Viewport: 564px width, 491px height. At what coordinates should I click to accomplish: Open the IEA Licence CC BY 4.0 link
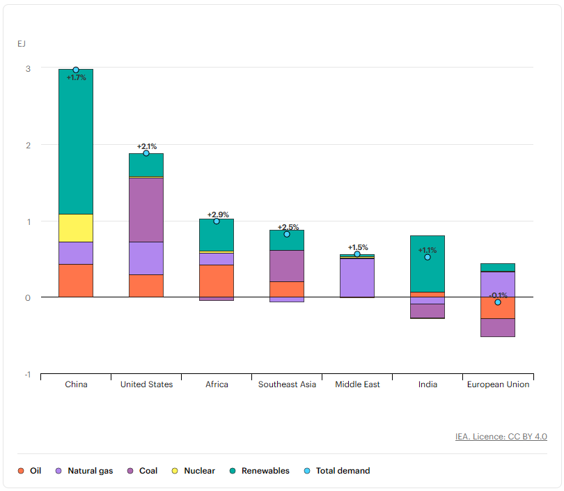click(x=502, y=436)
